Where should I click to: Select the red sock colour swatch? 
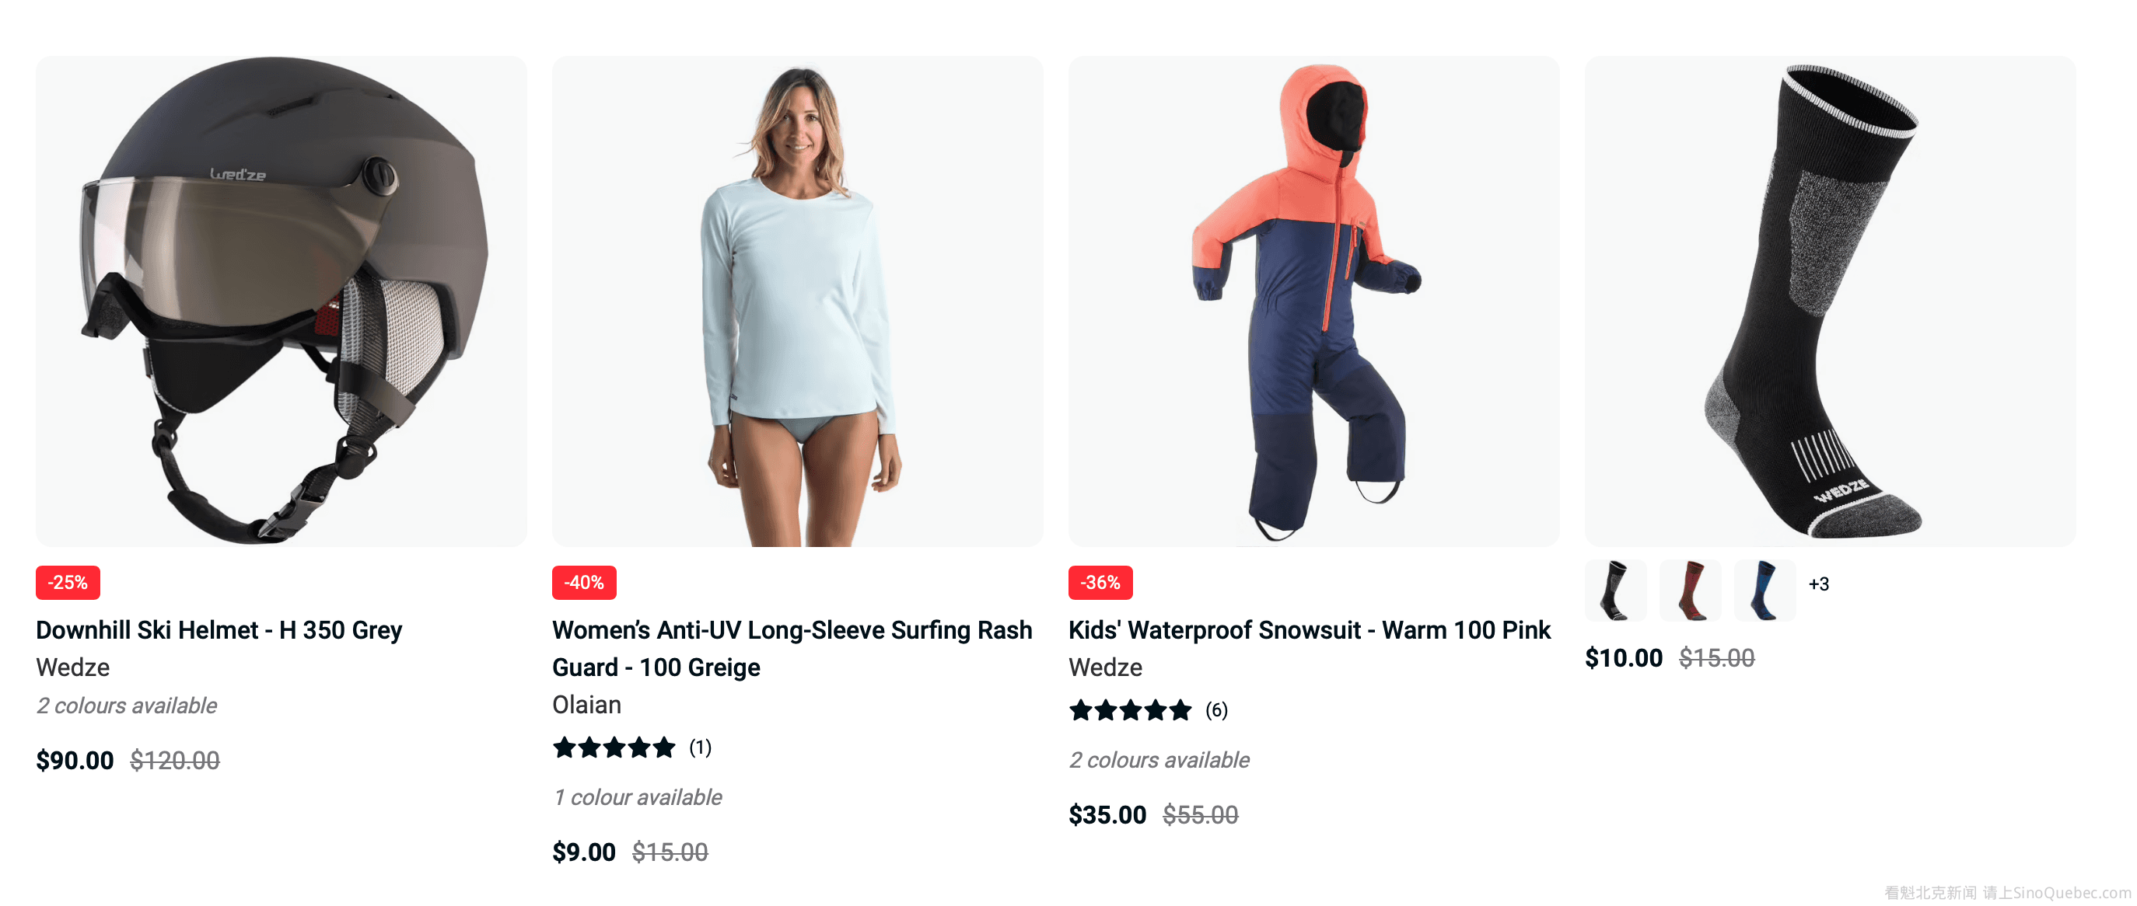[1690, 591]
